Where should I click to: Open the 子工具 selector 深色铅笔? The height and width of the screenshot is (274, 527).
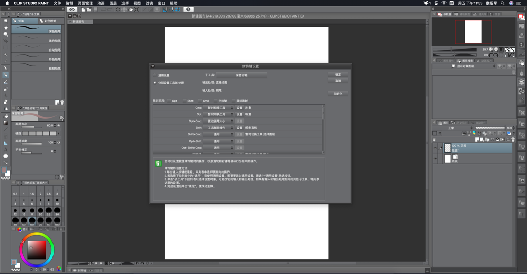click(241, 75)
